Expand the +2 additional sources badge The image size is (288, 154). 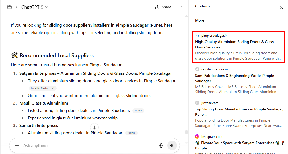pos(53,88)
